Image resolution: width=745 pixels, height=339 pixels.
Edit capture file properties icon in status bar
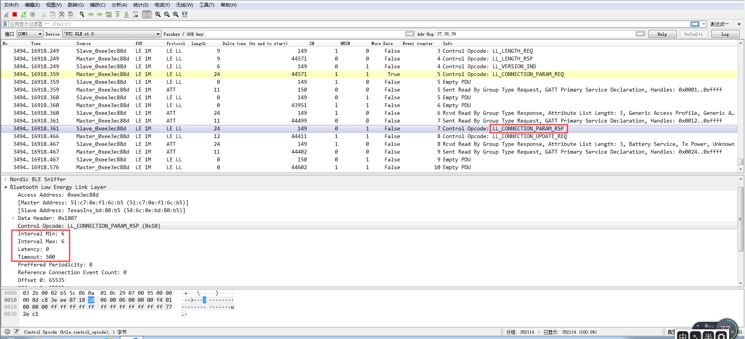coord(16,332)
